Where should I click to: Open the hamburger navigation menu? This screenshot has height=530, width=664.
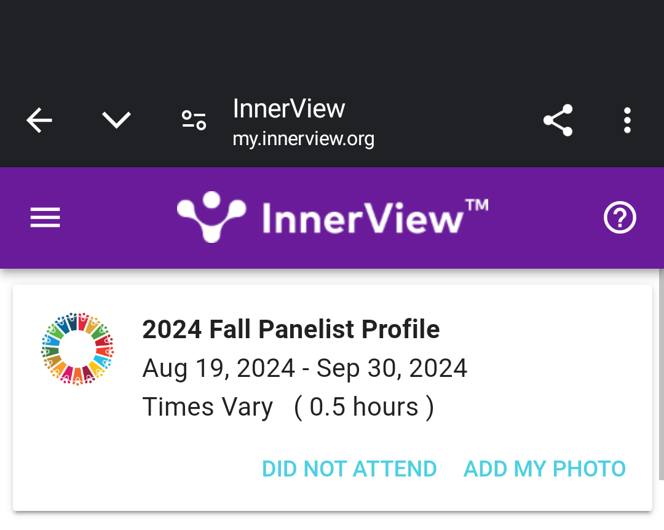click(x=45, y=218)
